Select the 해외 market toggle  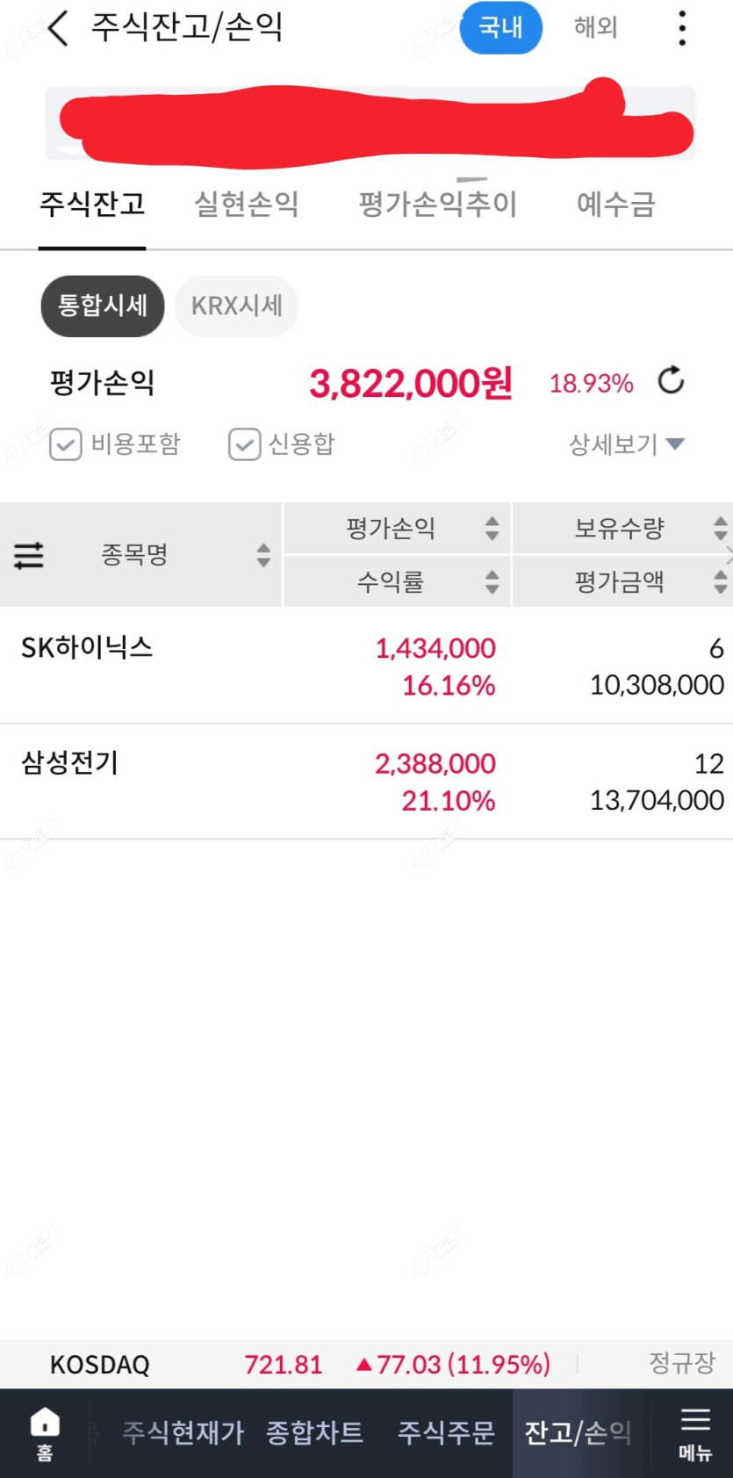click(x=596, y=27)
